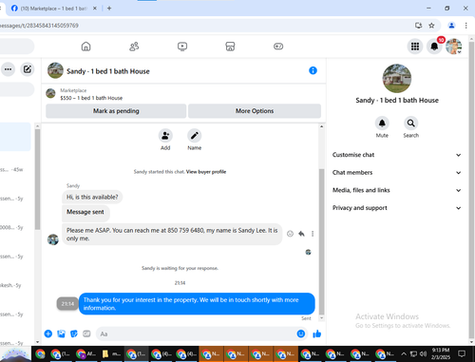Open the Facebook Home tab
Viewport: 475px width, 362px height.
pyautogui.click(x=85, y=47)
